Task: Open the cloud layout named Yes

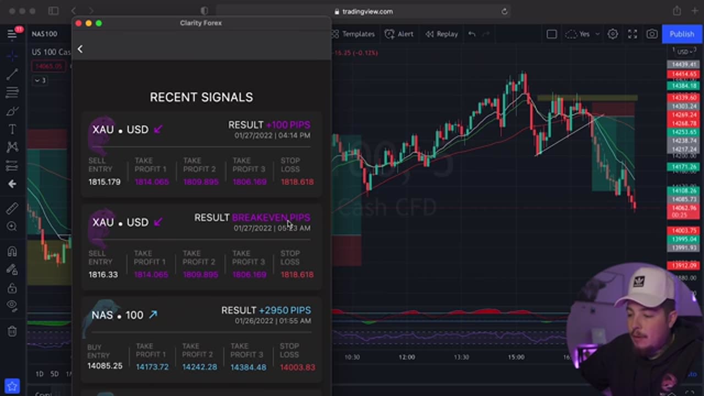Action: (578, 34)
